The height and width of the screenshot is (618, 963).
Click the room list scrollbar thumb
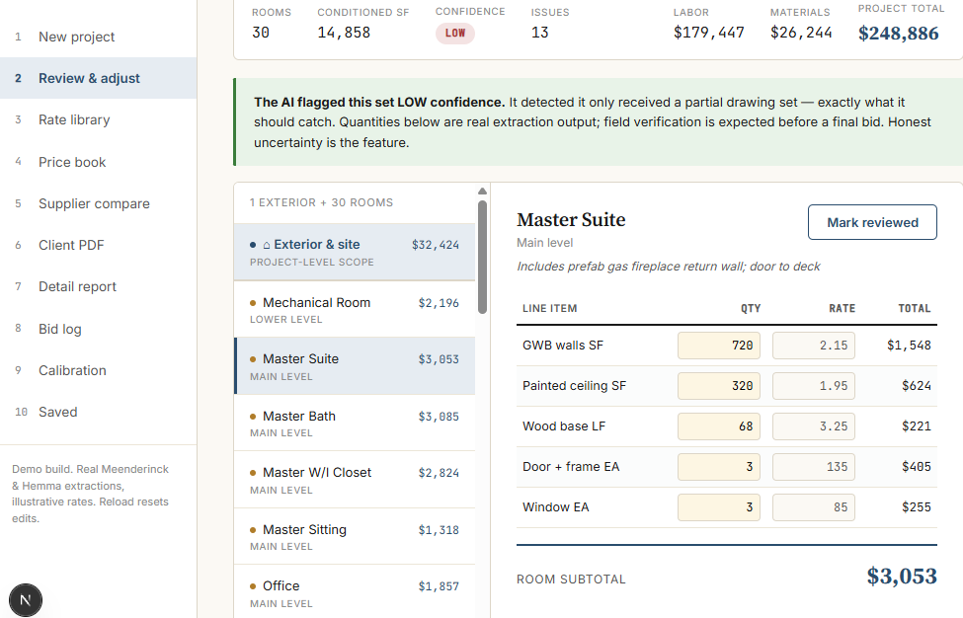[482, 257]
